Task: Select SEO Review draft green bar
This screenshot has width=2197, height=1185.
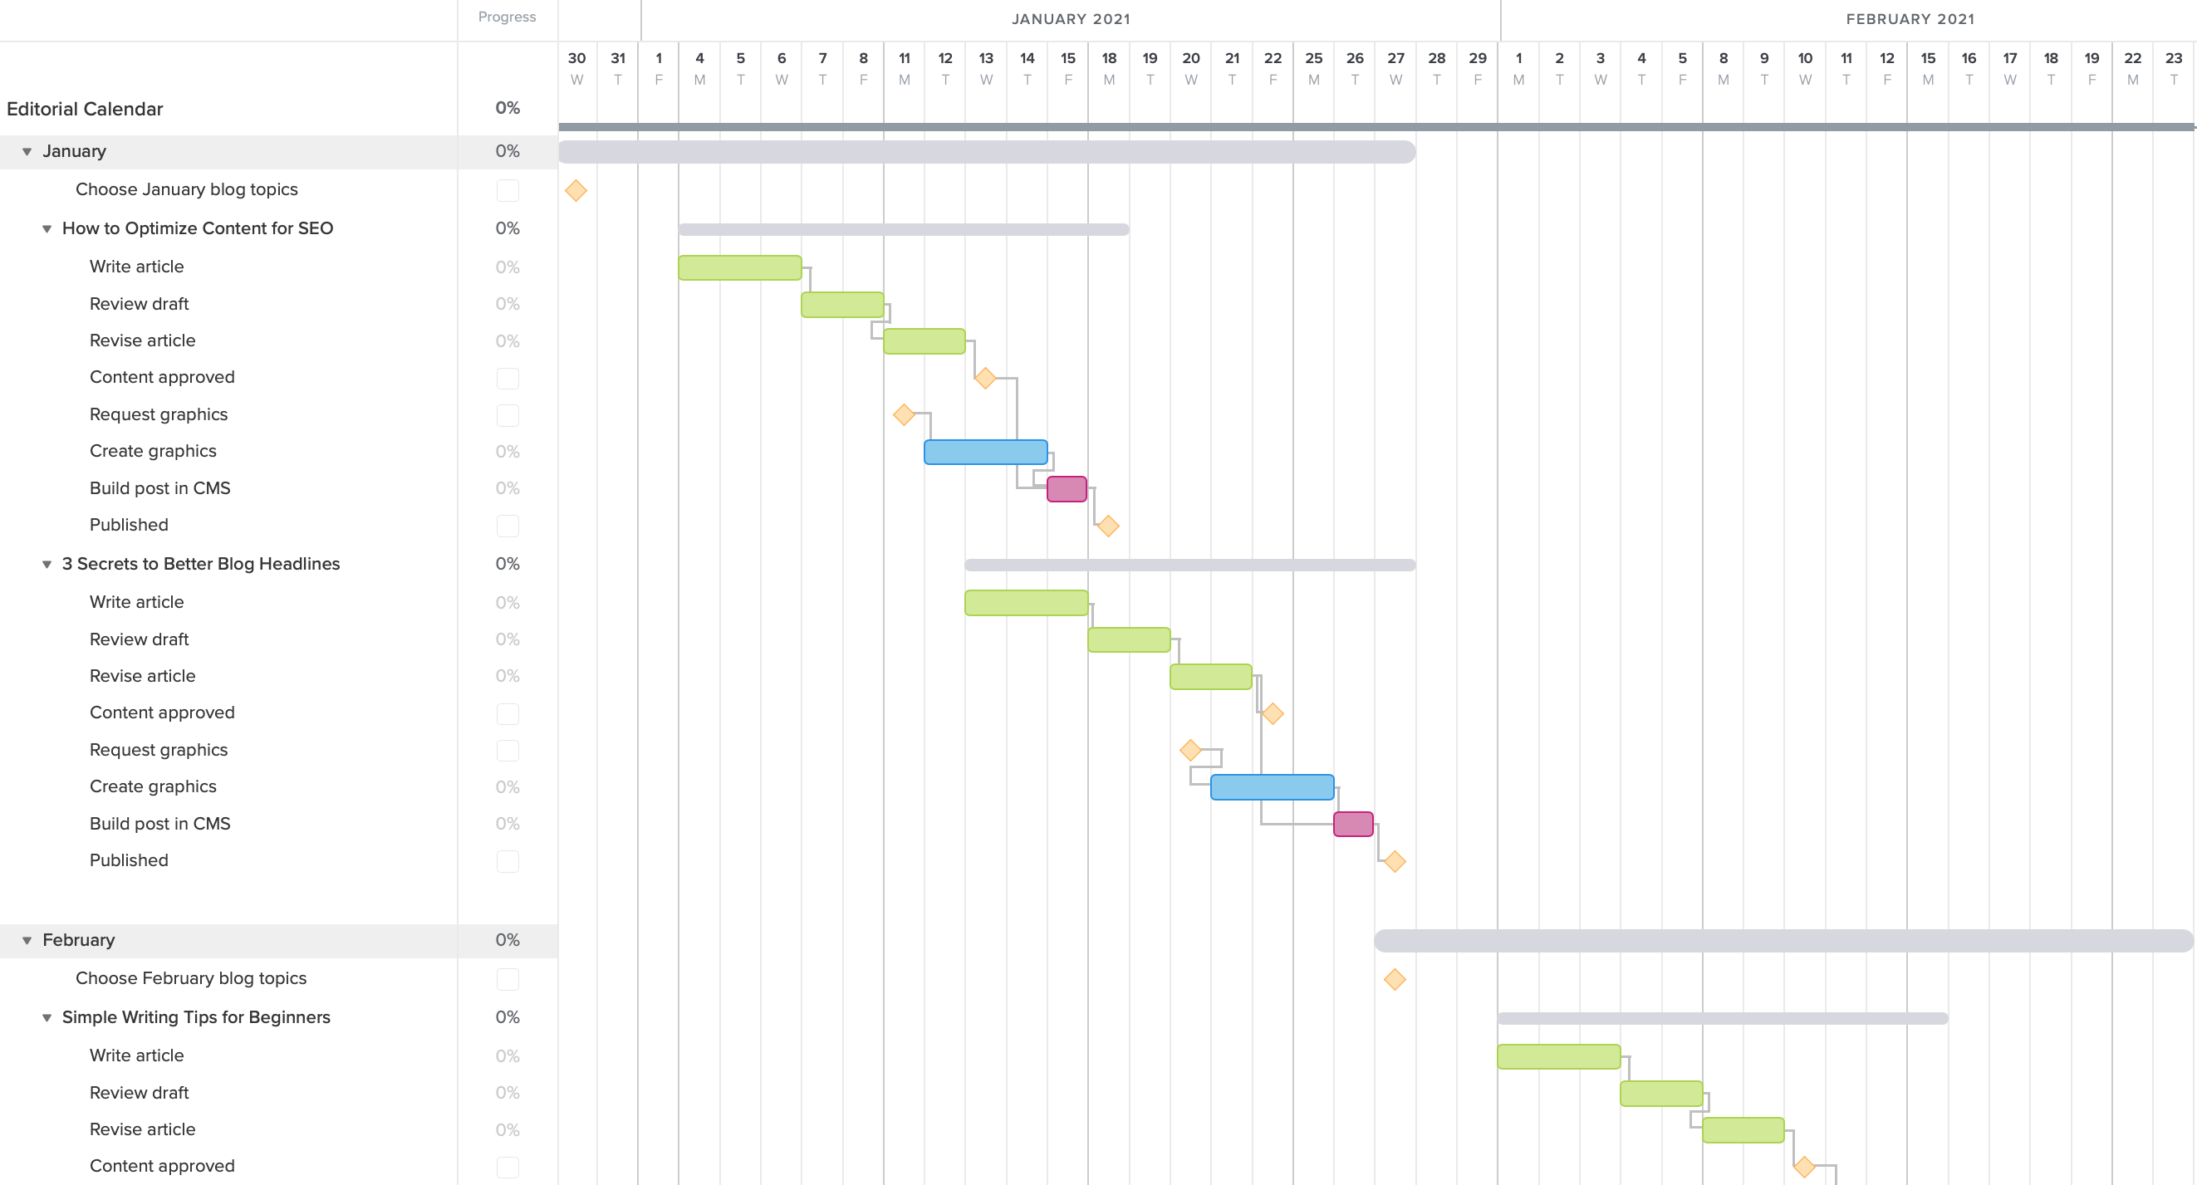Action: 841,305
